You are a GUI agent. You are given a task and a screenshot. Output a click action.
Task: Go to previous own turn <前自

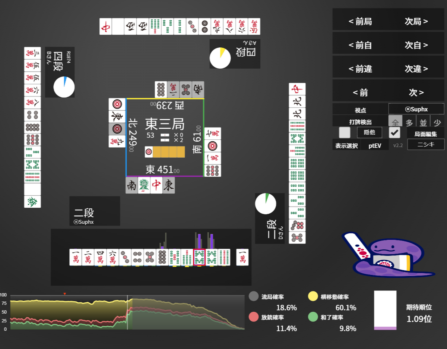pyautogui.click(x=360, y=45)
